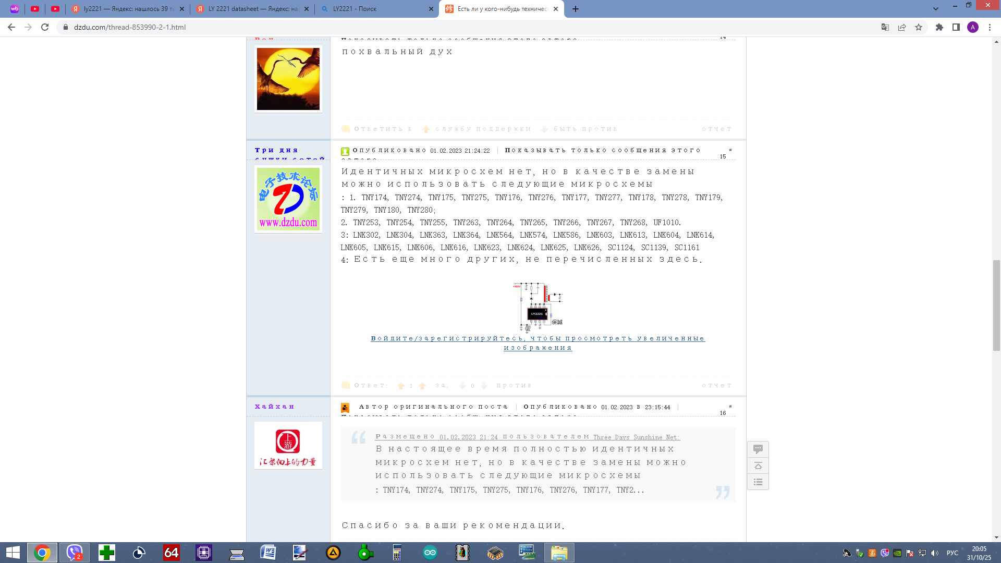Open the Chrome extensions puzzle icon

(939, 27)
